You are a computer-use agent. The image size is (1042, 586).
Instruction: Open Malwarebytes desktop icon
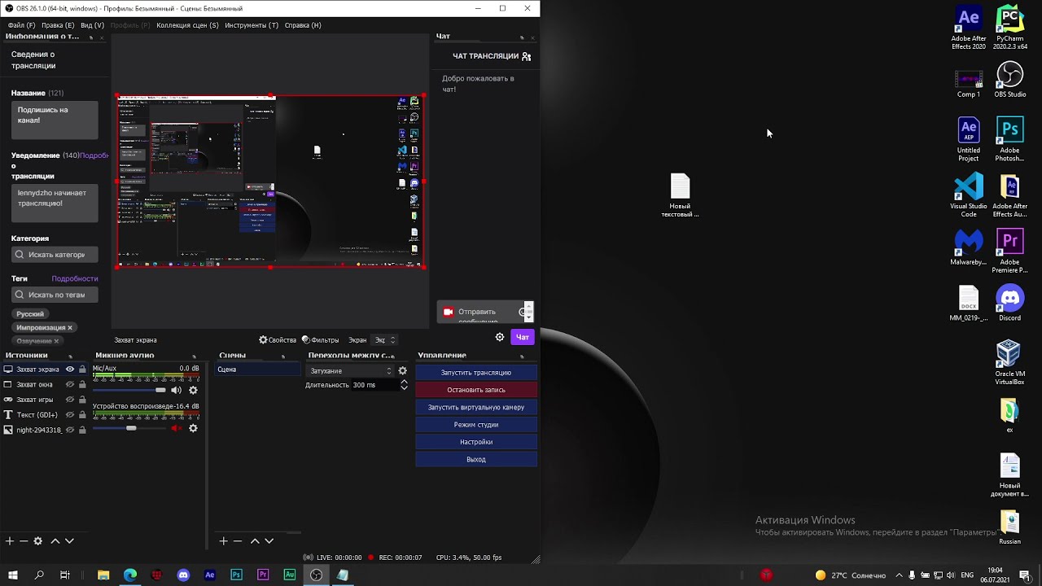click(x=969, y=247)
